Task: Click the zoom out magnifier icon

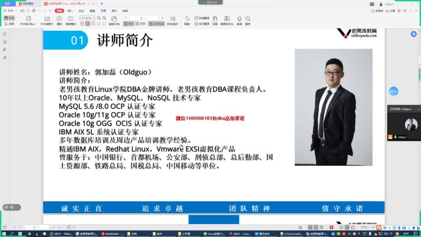Action: coord(99,18)
